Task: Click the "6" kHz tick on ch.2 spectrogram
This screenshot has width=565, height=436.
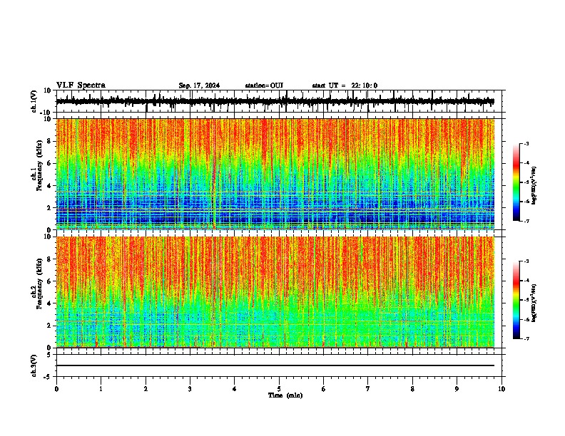Action: [x=50, y=281]
